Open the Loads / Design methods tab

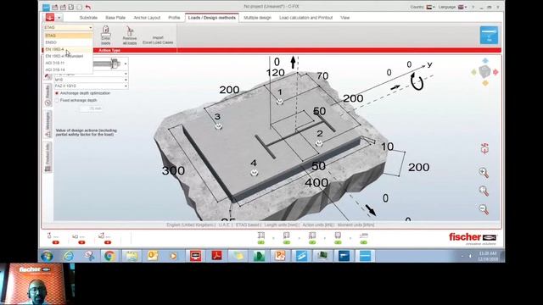pos(212,18)
